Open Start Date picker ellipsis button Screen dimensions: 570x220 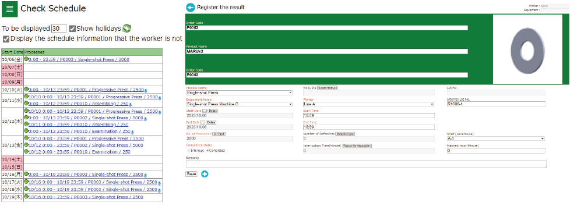point(205,111)
